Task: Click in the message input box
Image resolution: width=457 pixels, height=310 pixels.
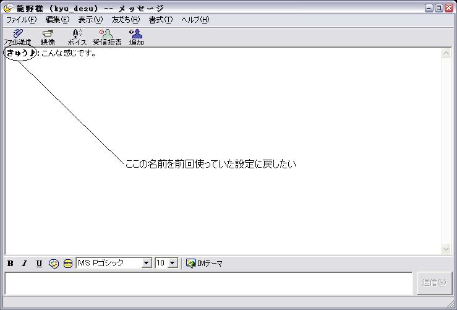Action: click(208, 283)
